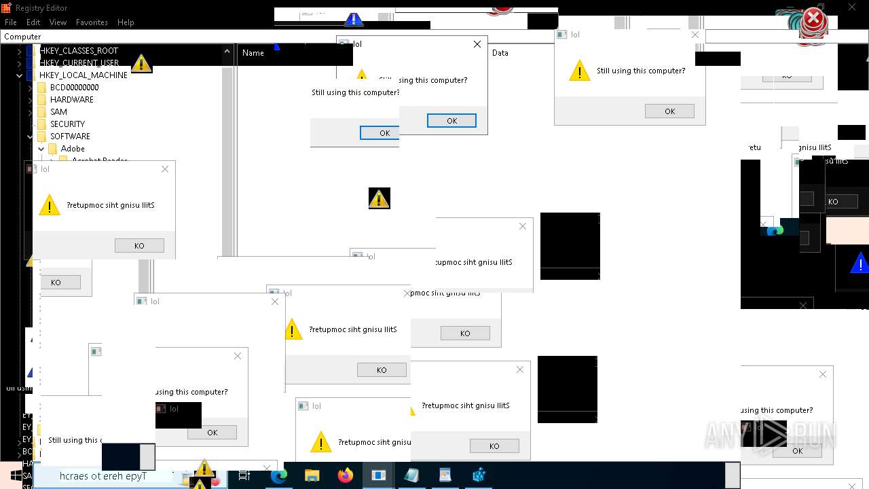Expand the HARDWARE key
Image resolution: width=869 pixels, height=489 pixels.
coord(31,100)
